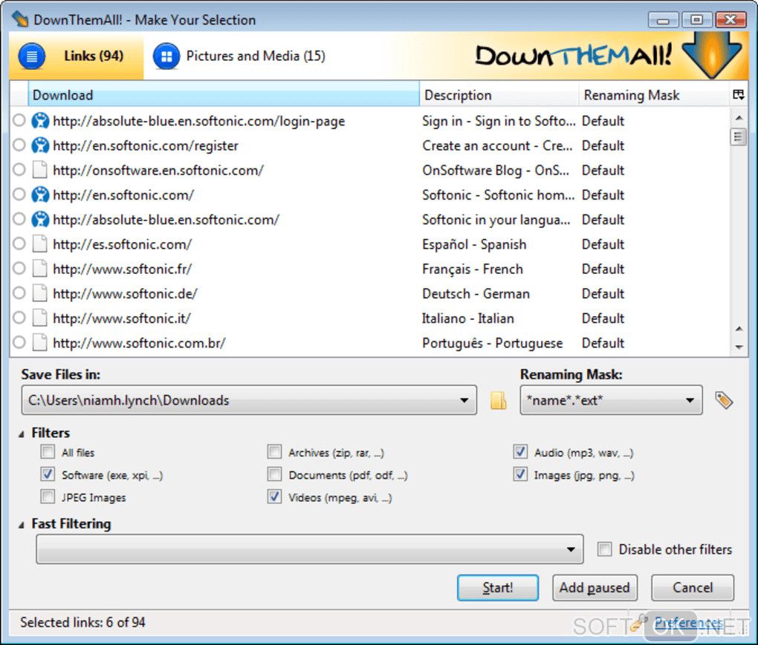
Task: Click the 'Deutsch - German' description cell
Action: (476, 293)
